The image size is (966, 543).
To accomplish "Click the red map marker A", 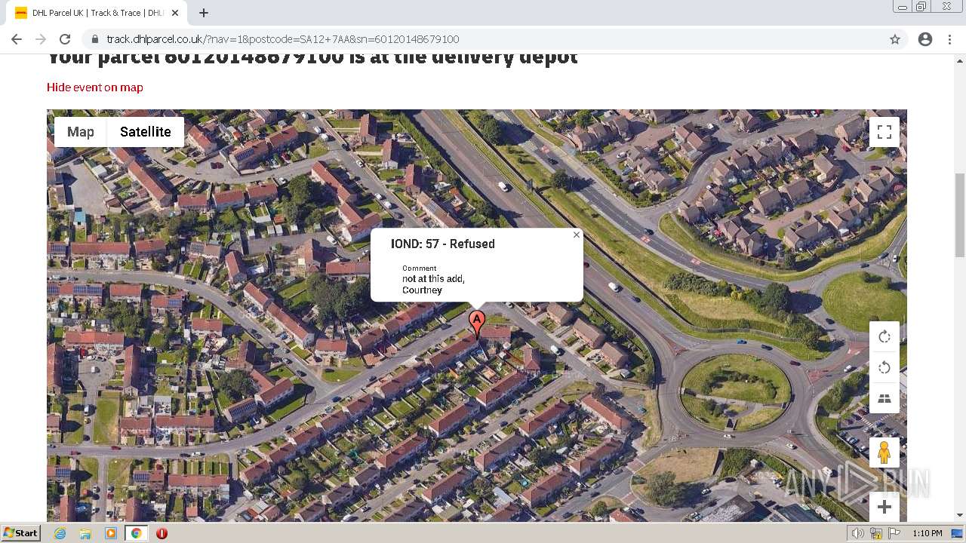I will (x=477, y=324).
